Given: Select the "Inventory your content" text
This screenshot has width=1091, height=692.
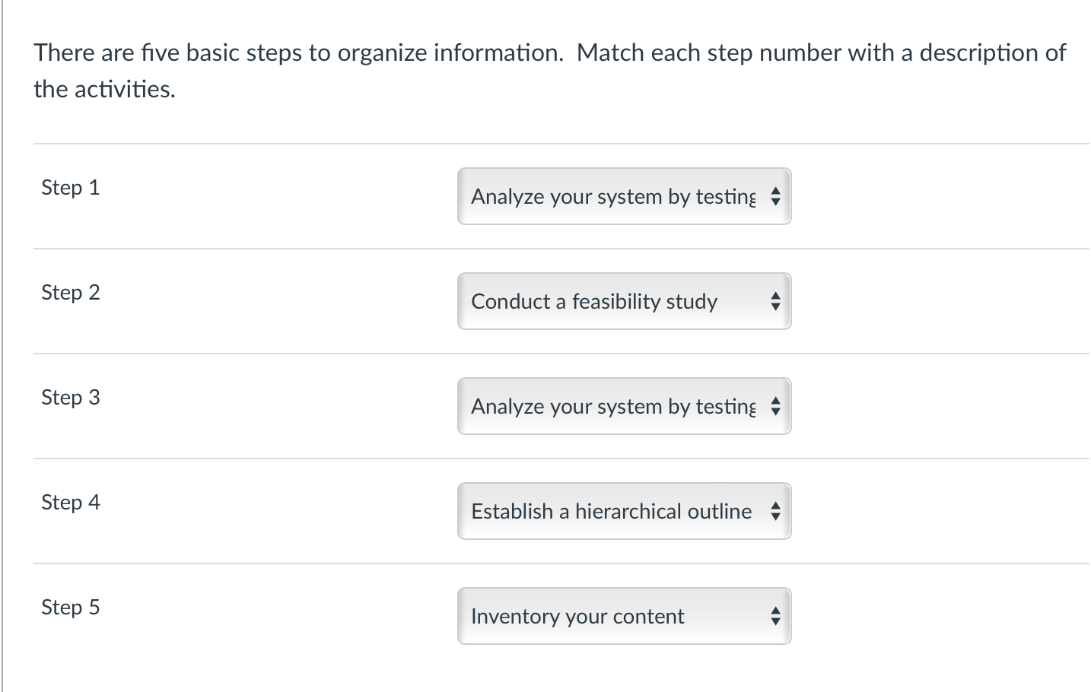Looking at the screenshot, I should click(577, 617).
